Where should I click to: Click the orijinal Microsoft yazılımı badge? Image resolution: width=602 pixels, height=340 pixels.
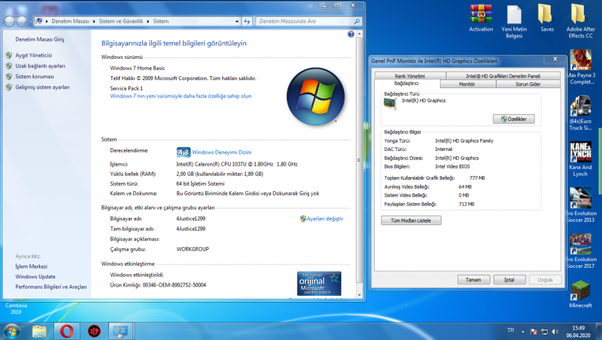click(318, 283)
